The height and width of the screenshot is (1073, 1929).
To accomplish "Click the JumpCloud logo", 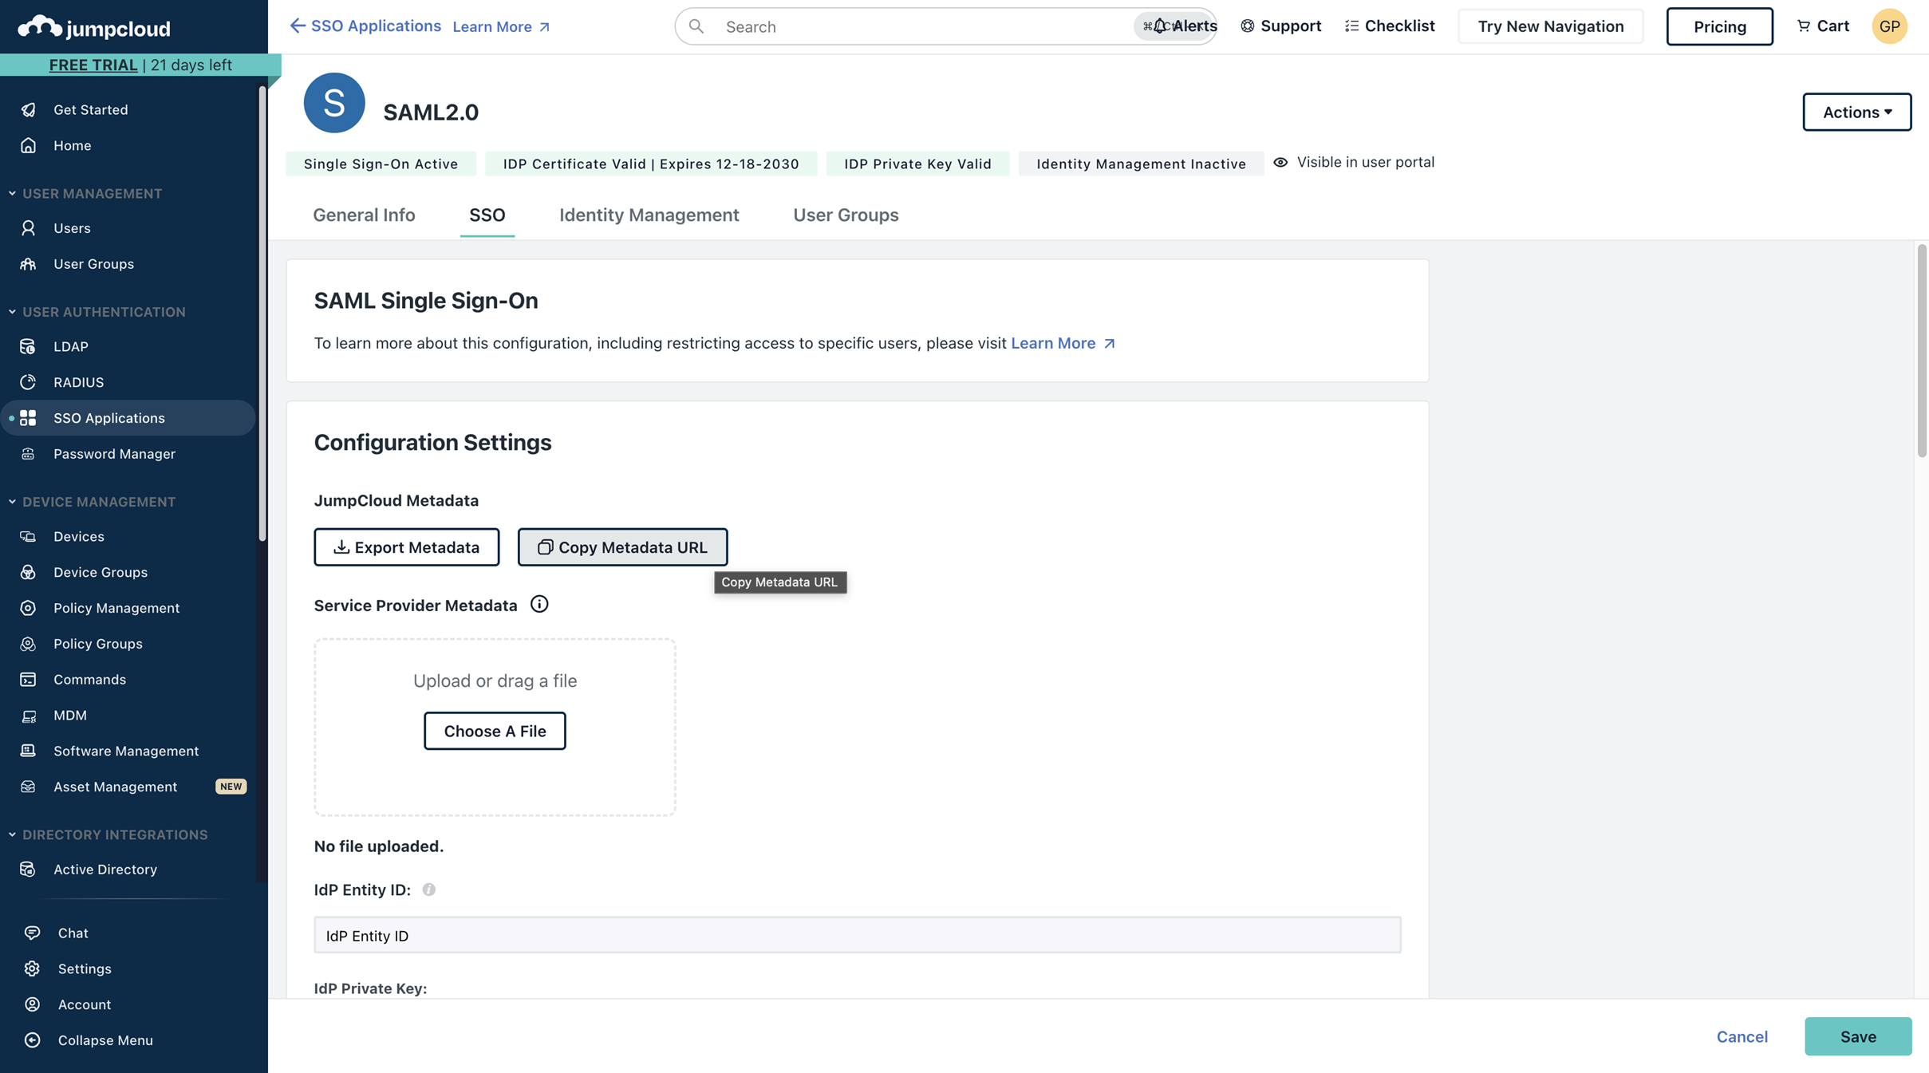I will tap(94, 27).
